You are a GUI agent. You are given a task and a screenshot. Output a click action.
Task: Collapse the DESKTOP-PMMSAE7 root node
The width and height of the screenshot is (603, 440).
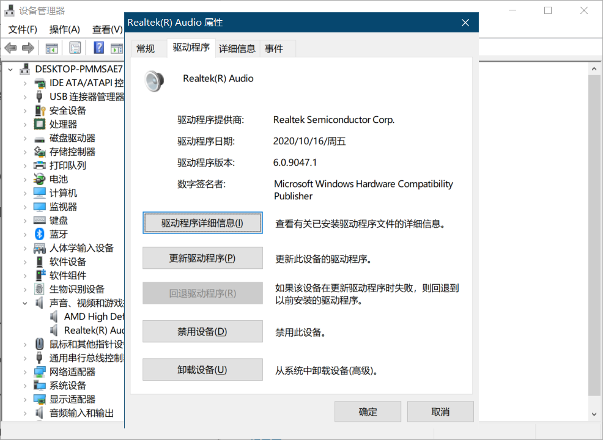point(10,70)
